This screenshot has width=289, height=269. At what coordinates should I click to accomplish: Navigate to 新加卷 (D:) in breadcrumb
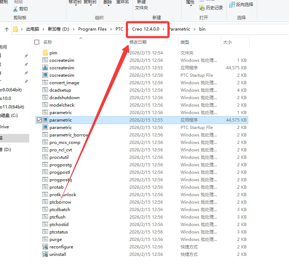tap(58, 29)
